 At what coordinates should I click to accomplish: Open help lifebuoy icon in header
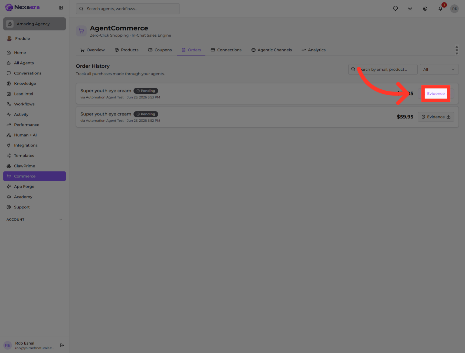(x=425, y=9)
